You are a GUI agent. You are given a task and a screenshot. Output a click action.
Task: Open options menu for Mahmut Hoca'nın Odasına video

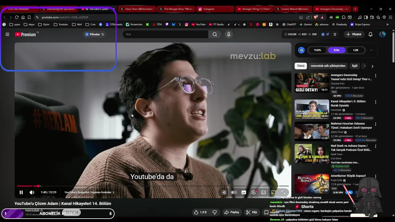click(376, 124)
